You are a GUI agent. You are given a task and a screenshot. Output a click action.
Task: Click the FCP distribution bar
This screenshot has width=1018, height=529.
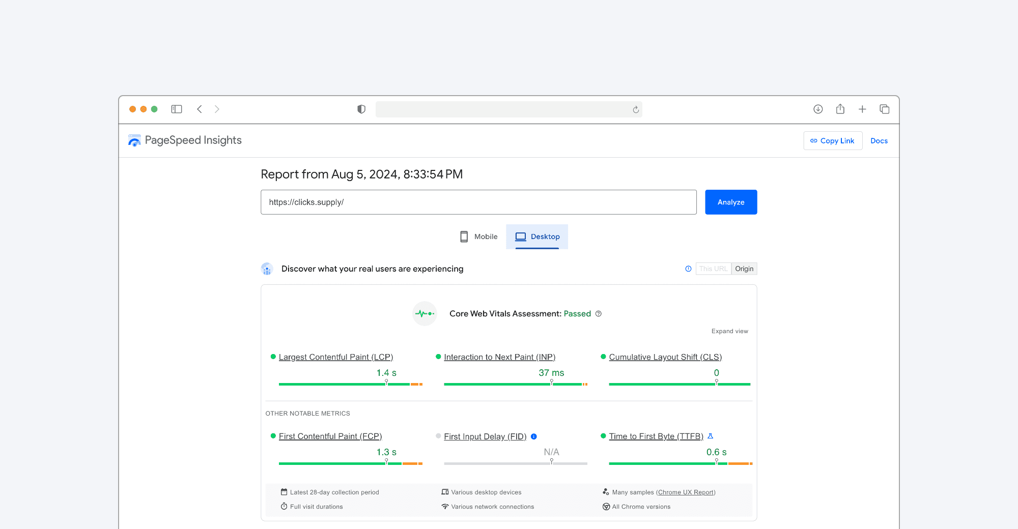pos(351,463)
